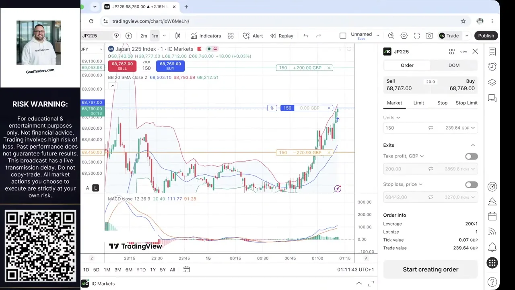
Task: Collapse the Exits section
Action: [x=473, y=145]
